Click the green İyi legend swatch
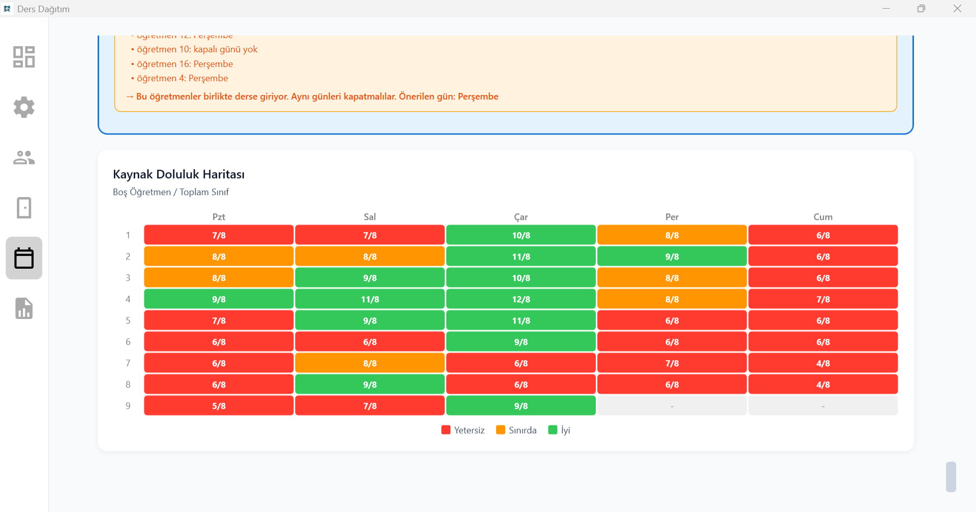976x512 pixels. click(553, 430)
